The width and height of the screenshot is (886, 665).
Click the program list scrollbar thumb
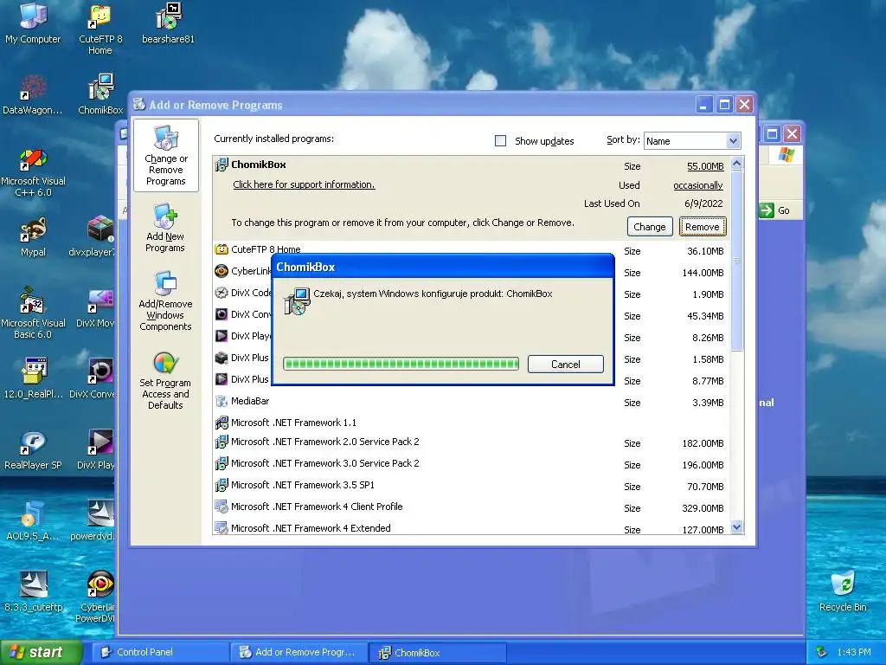point(736,261)
